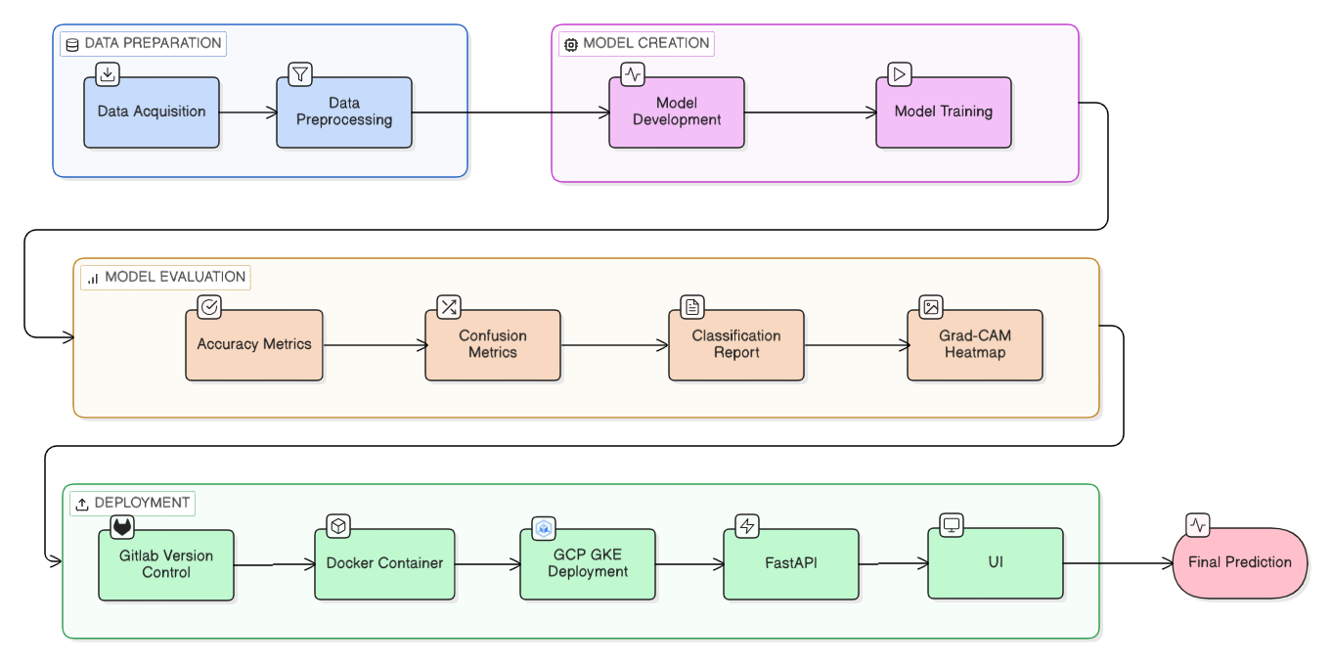Click the download icon on Data Acquisition
The height and width of the screenshot is (666, 1332).
click(x=107, y=73)
